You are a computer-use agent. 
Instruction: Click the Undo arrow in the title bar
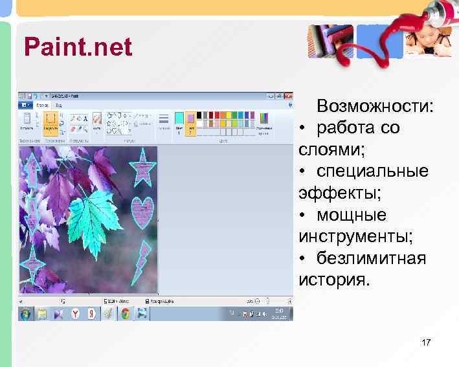point(36,96)
